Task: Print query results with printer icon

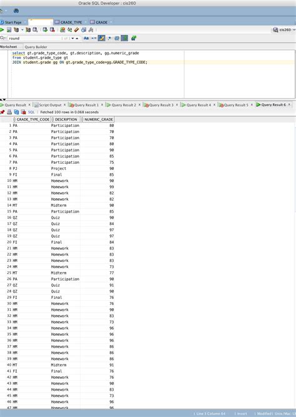Action: (x=9, y=113)
